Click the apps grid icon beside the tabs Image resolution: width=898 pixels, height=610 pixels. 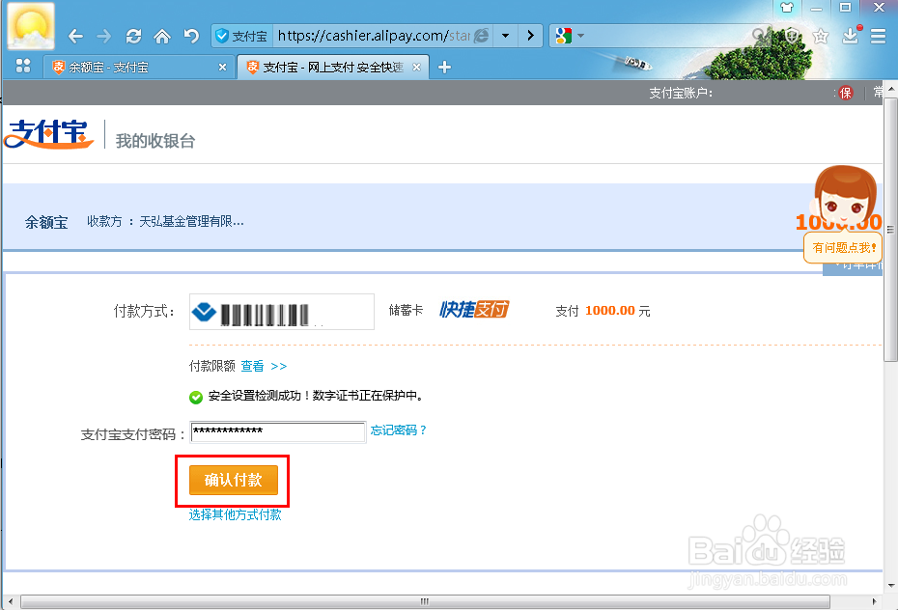tap(21, 67)
